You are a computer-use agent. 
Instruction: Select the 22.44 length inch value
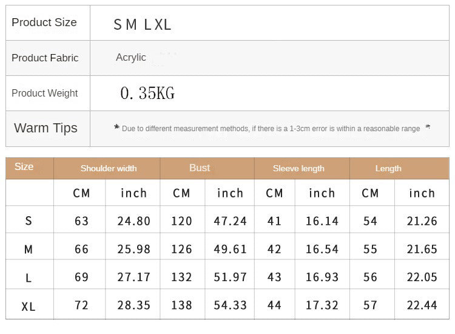point(422,305)
